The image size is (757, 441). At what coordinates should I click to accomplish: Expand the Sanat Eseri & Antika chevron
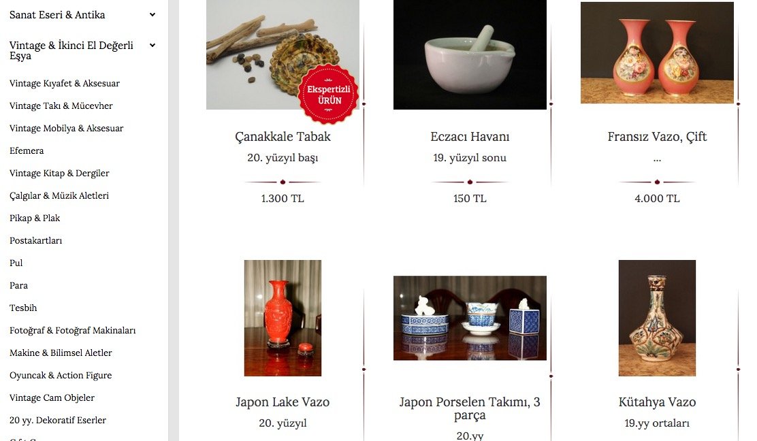coord(152,14)
